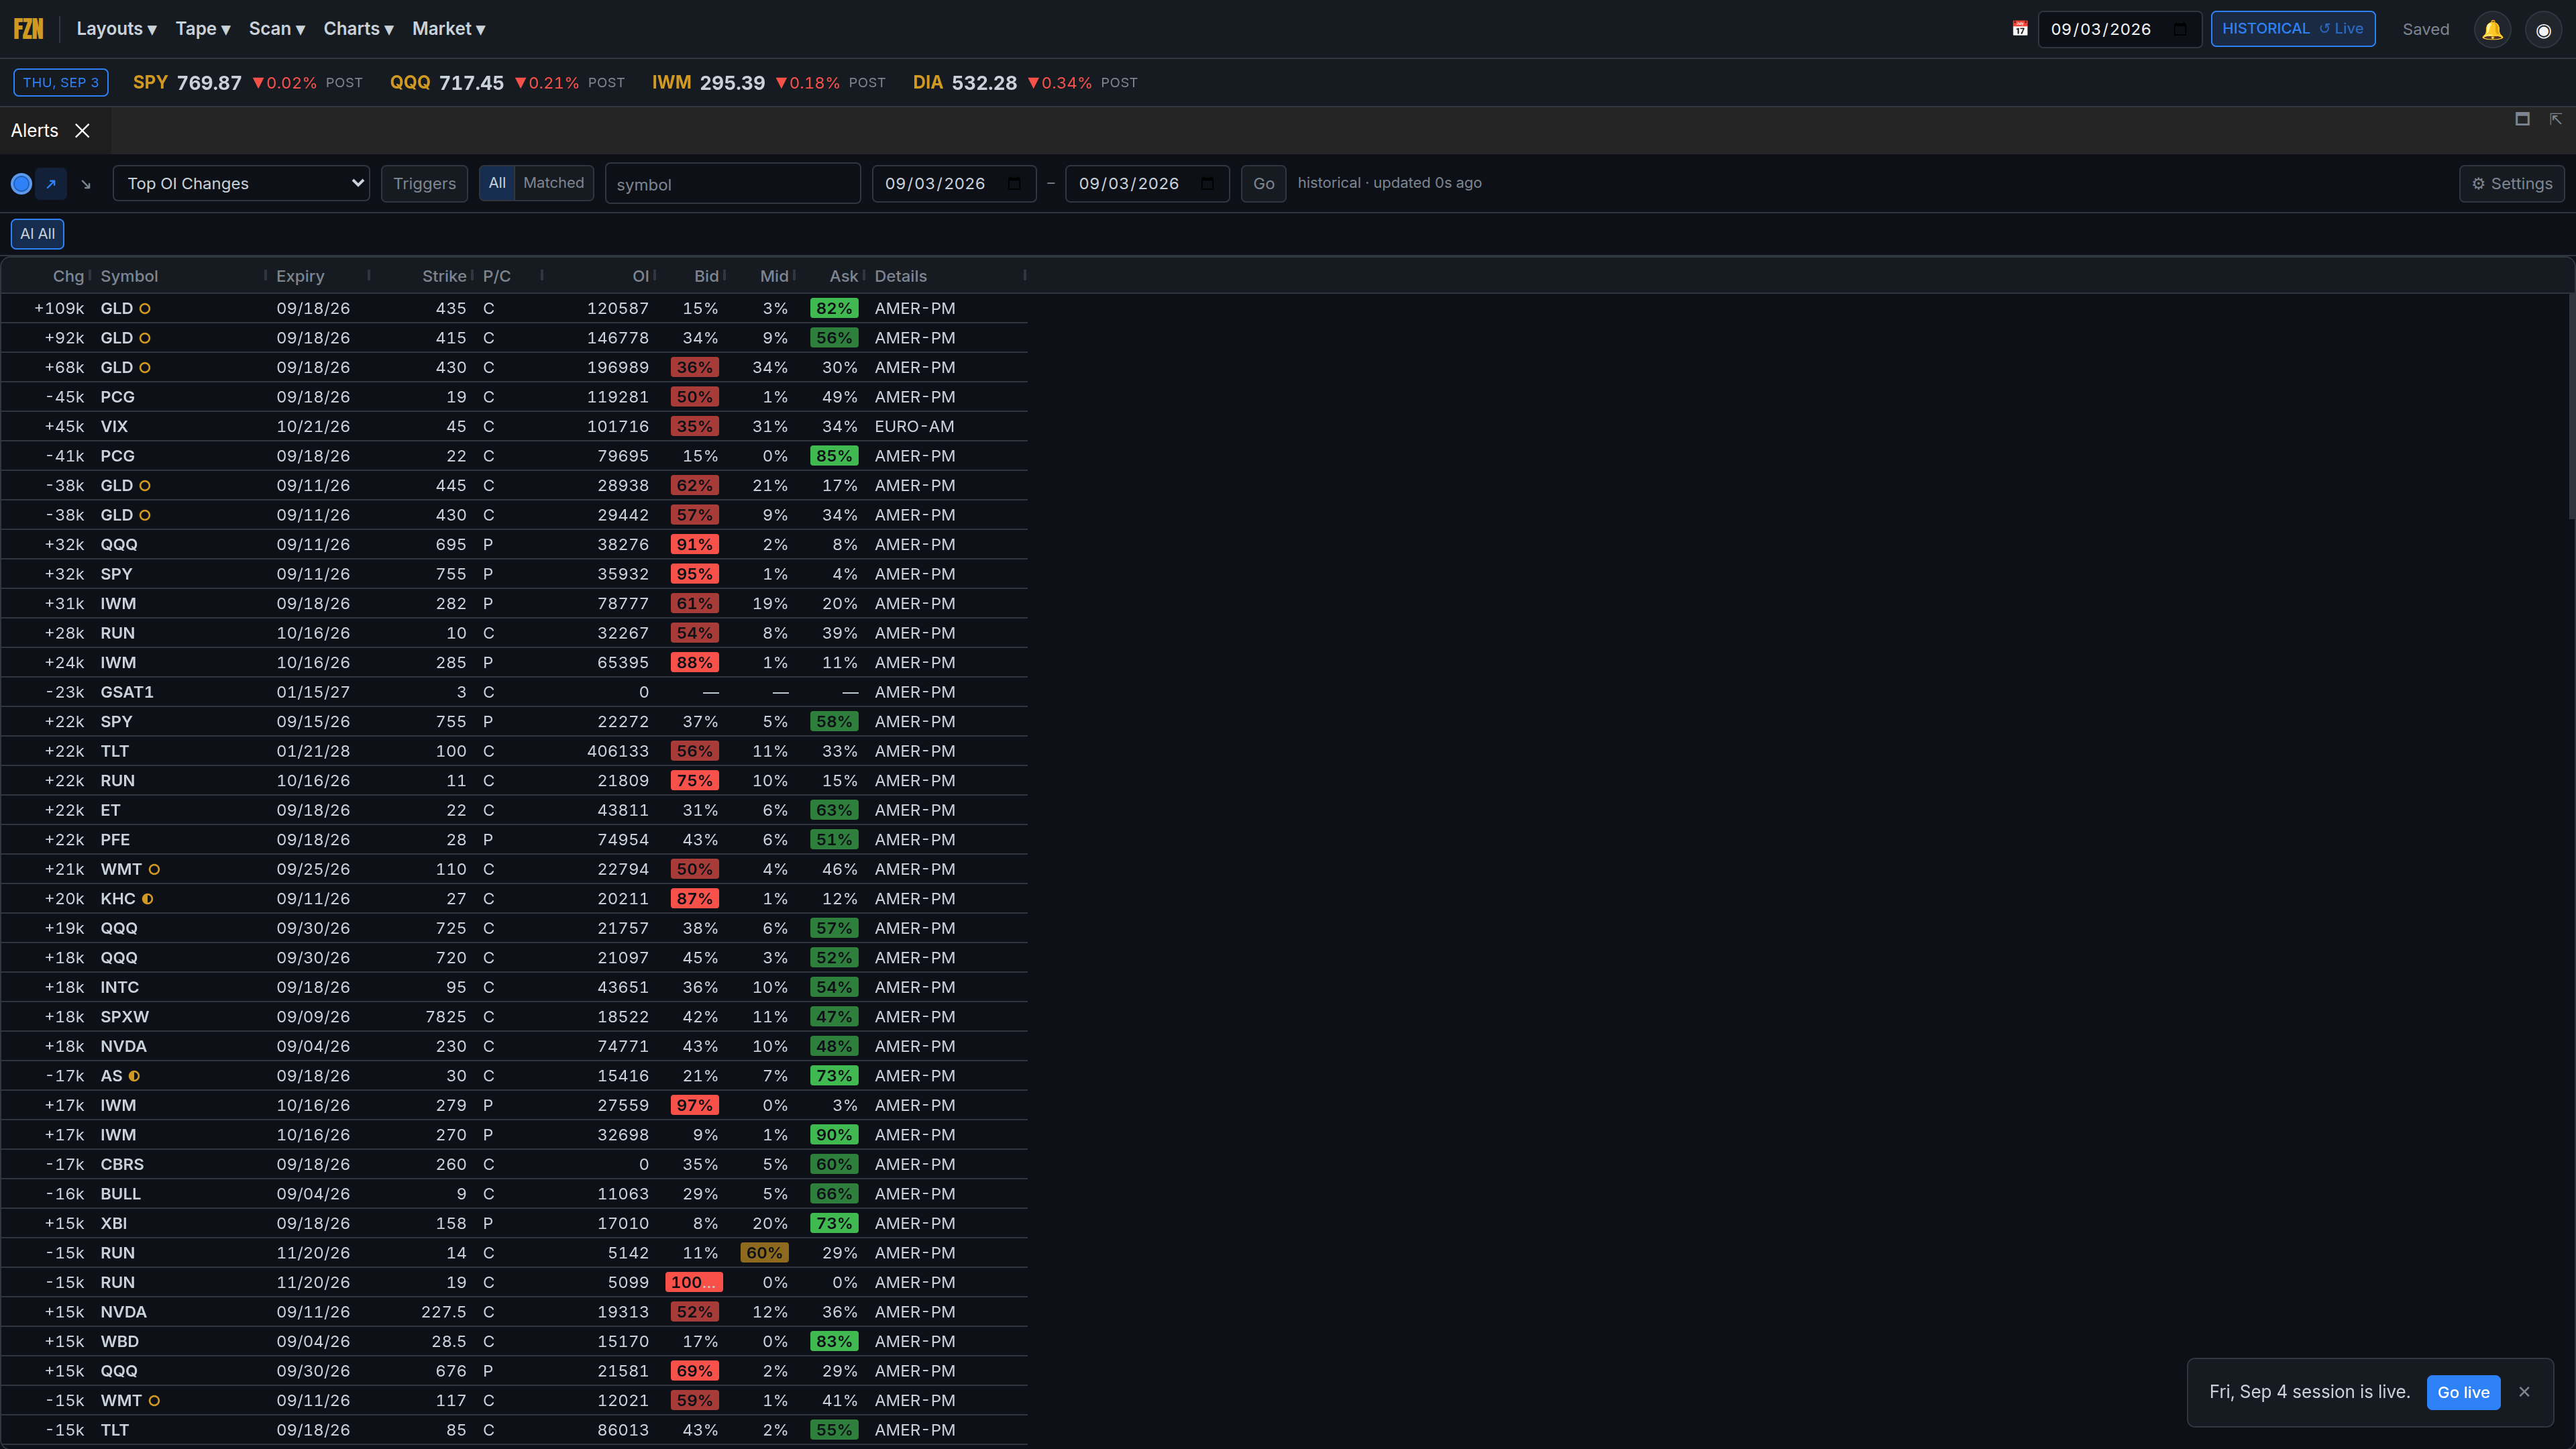Sort by the Bid column header
Image resolution: width=2576 pixels, height=1449 pixels.
click(x=707, y=276)
